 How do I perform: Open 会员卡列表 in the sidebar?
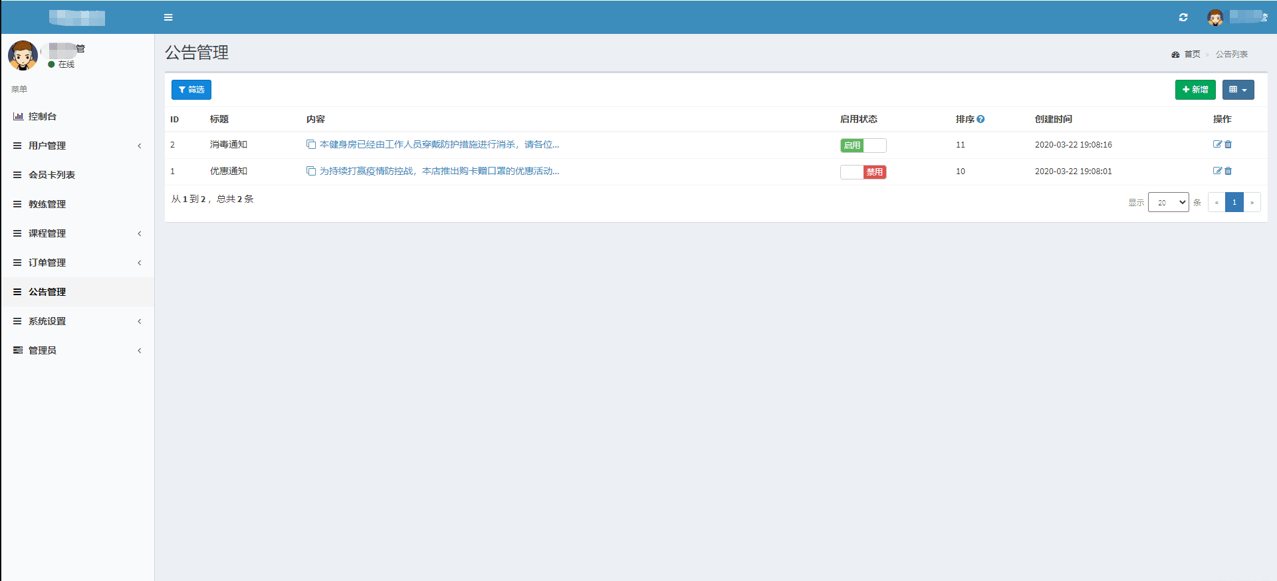52,175
